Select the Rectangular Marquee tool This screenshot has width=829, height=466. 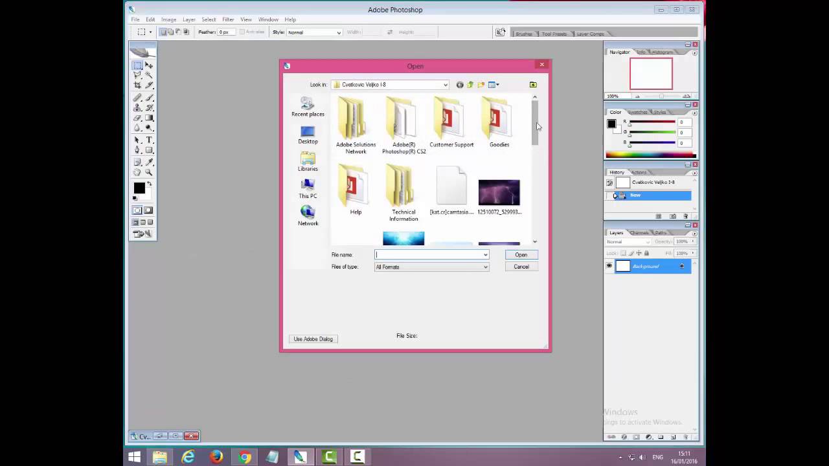click(137, 65)
